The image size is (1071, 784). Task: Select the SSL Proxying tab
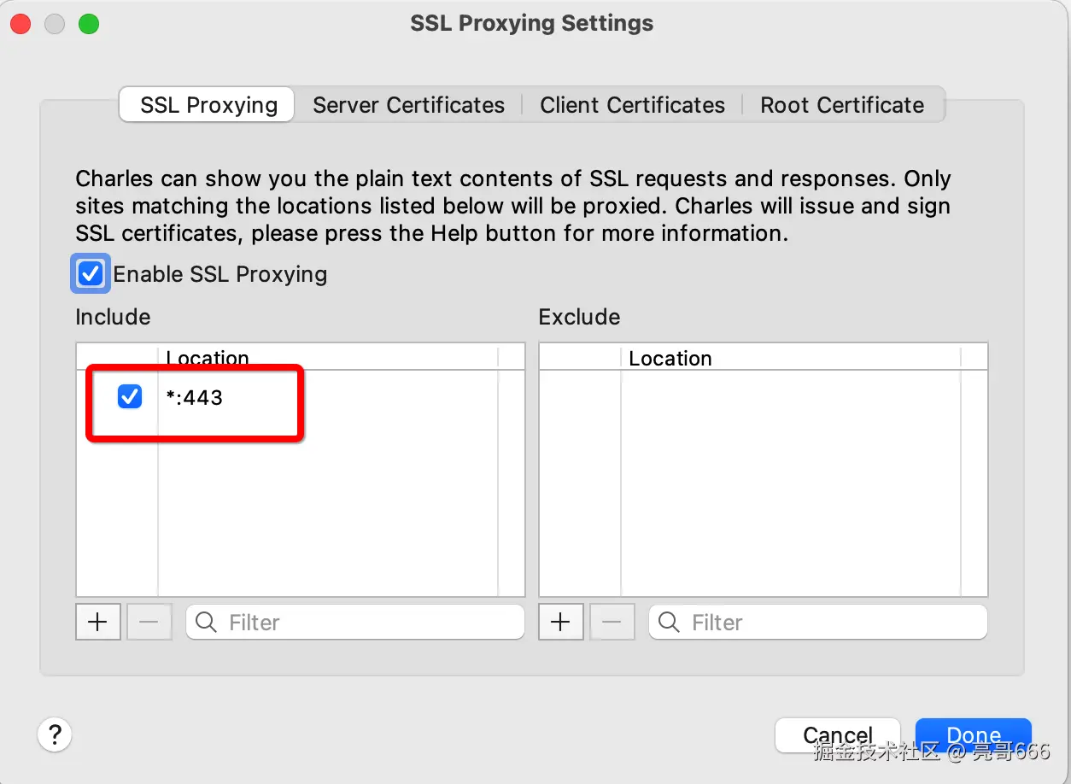coord(208,105)
